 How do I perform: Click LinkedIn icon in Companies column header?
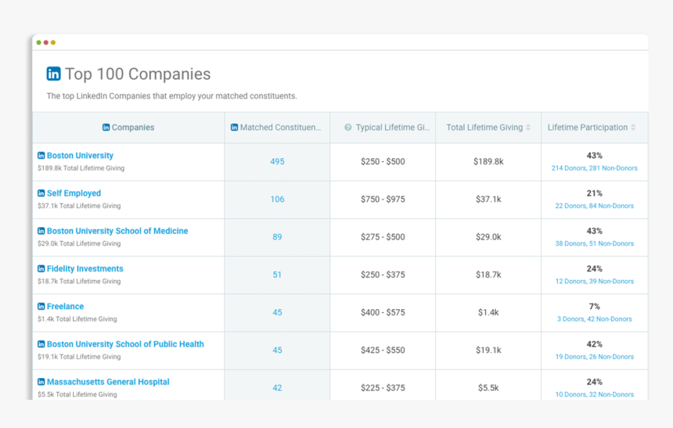coord(106,128)
